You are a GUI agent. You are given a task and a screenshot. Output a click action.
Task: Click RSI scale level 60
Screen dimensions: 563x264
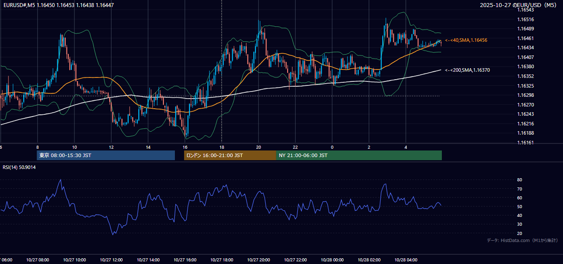[519, 198]
